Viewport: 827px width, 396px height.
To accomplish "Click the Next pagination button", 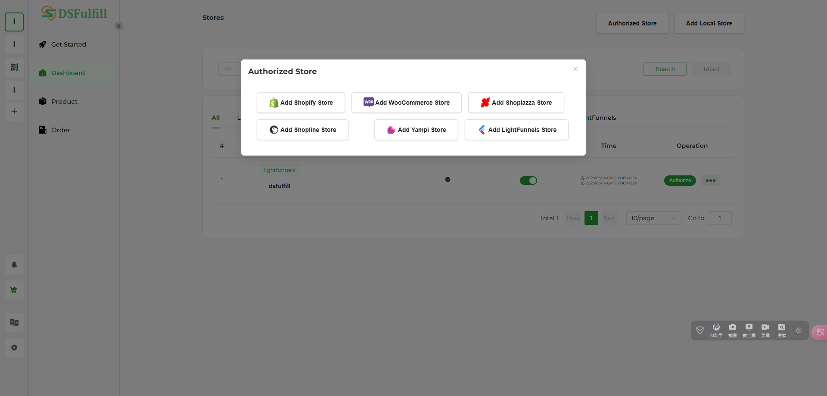I will (609, 218).
